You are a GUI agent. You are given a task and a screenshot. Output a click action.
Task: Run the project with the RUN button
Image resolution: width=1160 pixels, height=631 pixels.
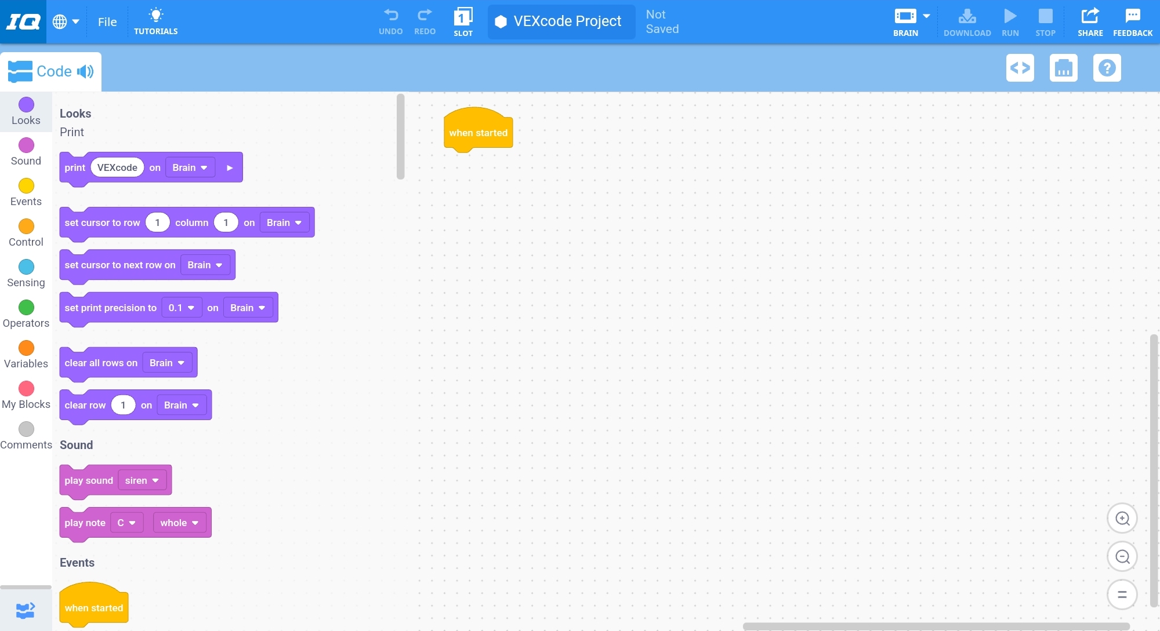coord(1010,16)
